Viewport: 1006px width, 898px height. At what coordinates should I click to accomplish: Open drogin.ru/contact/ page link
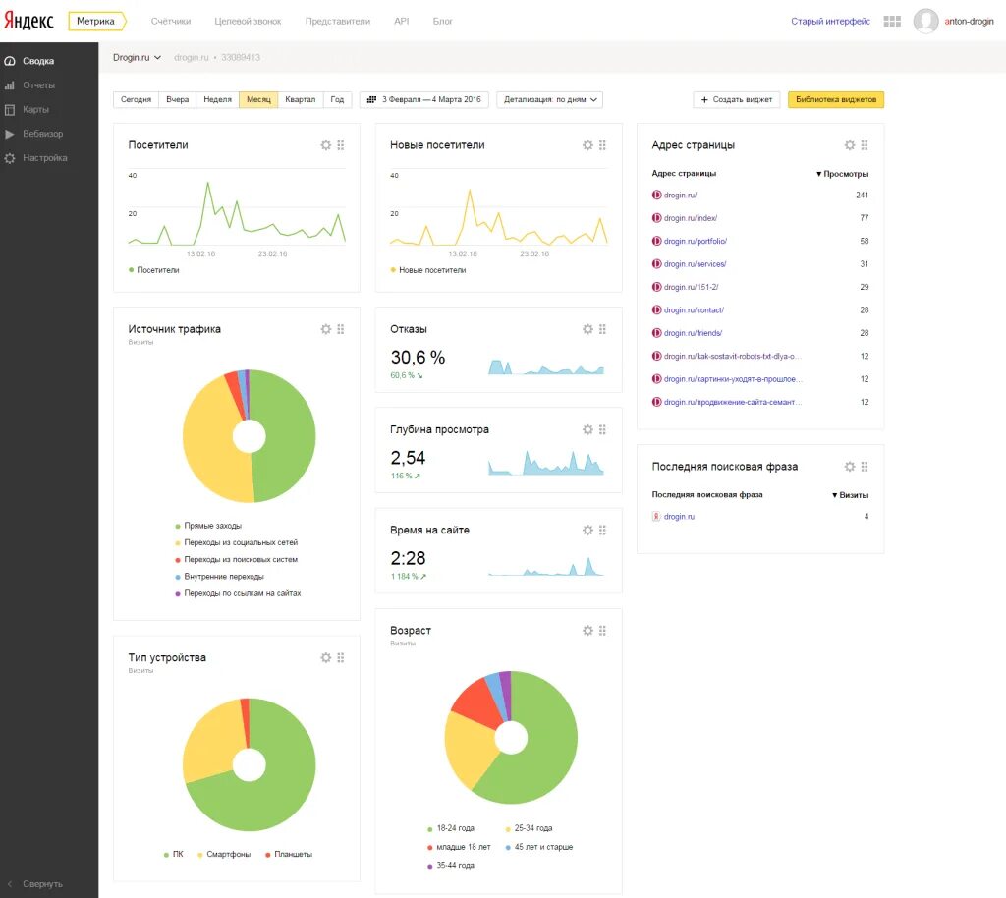pyautogui.click(x=694, y=310)
